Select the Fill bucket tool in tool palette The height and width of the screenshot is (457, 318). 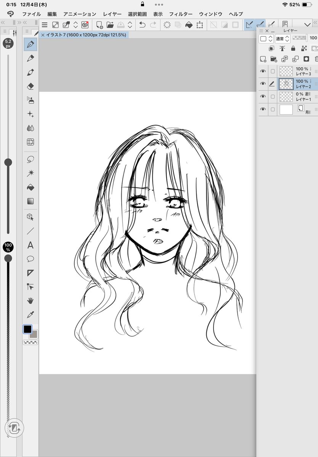pyautogui.click(x=31, y=187)
